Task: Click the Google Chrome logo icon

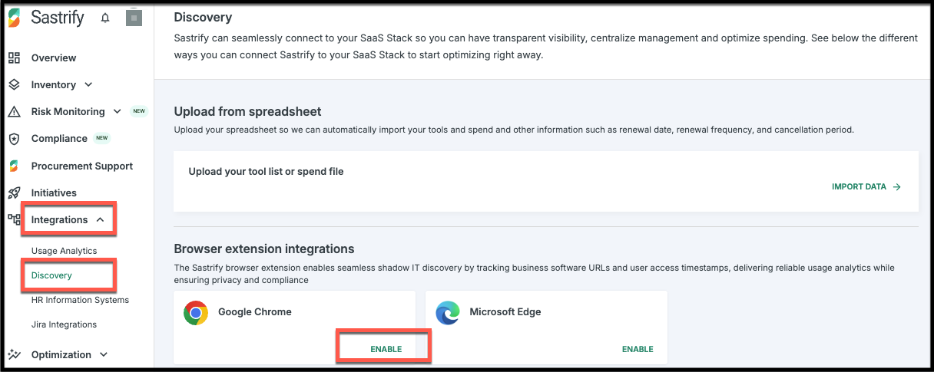Action: (x=196, y=313)
